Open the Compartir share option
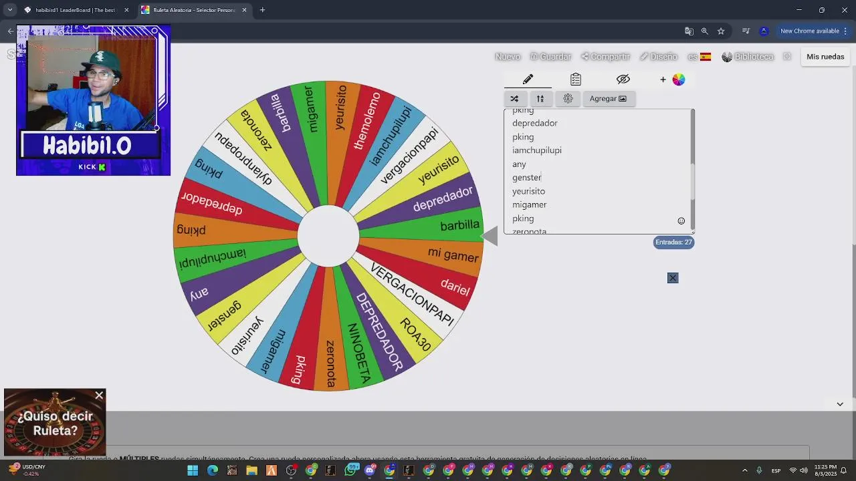This screenshot has height=481, width=856. point(605,57)
